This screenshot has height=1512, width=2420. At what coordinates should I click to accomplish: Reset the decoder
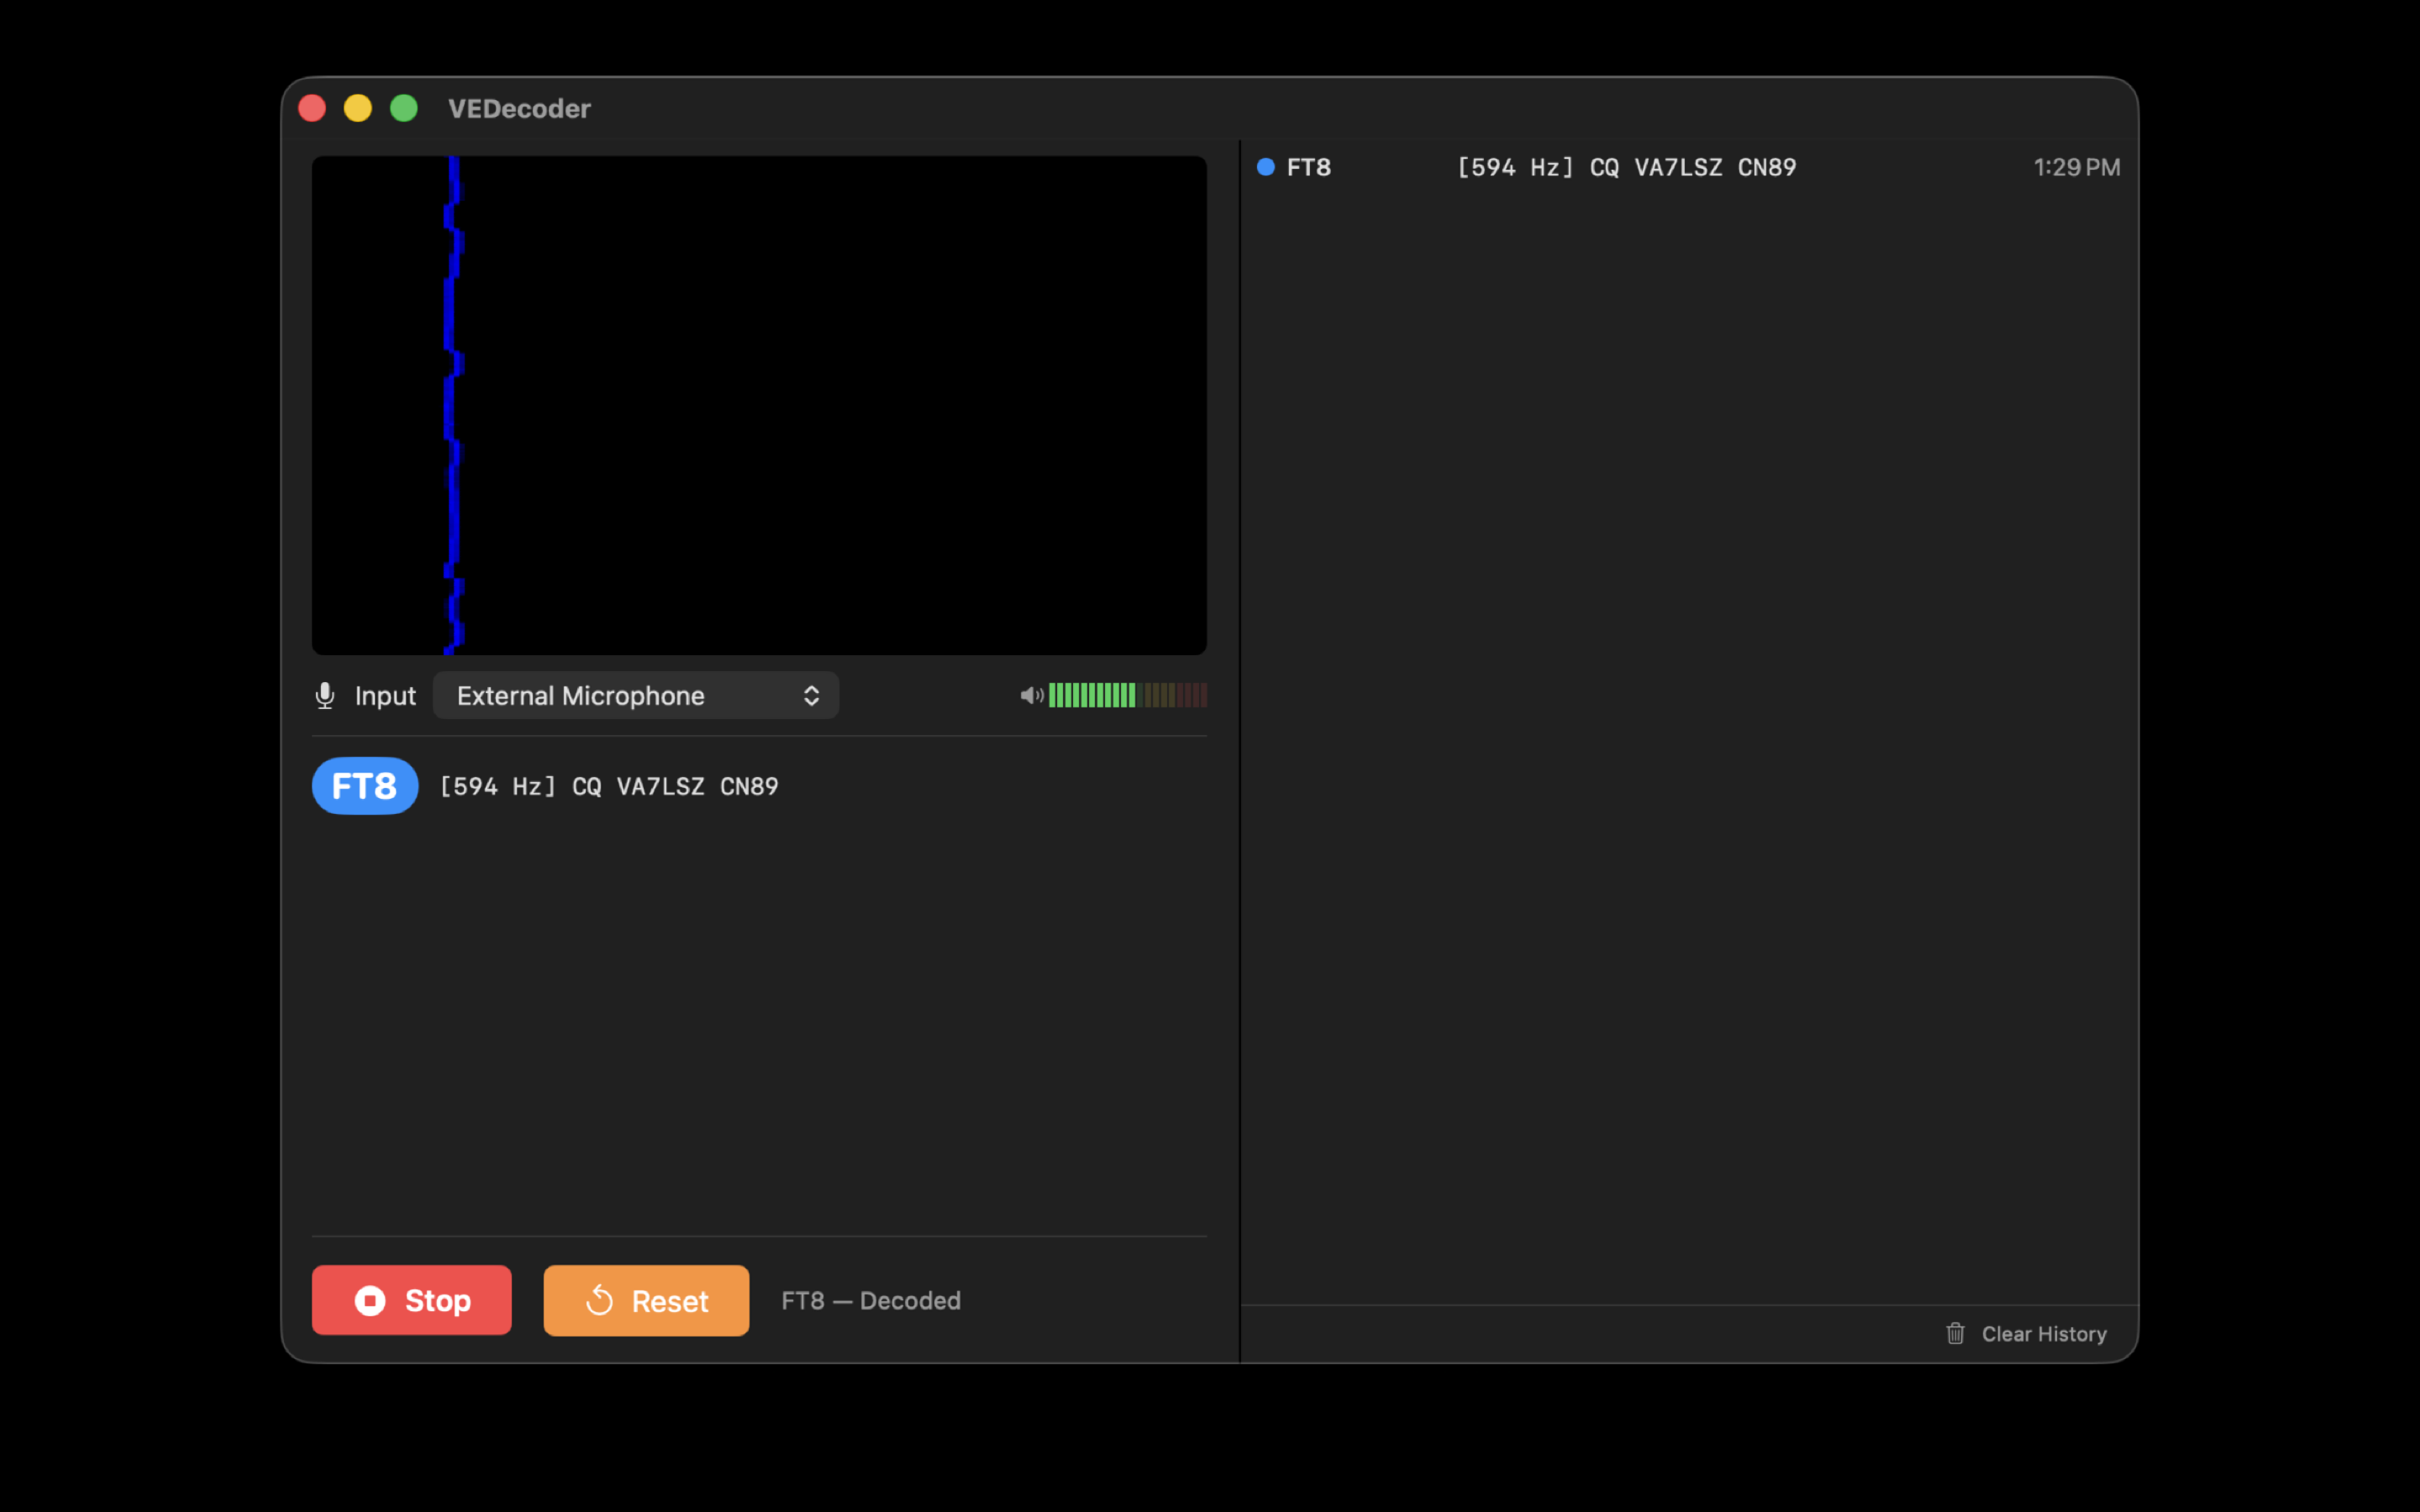click(646, 1300)
